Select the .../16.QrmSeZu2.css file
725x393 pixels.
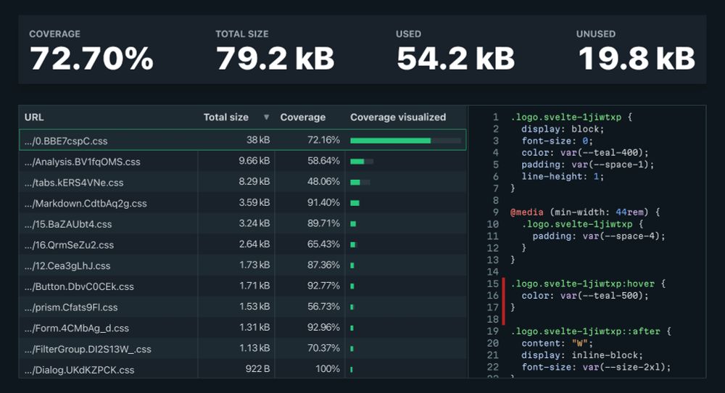(69, 245)
